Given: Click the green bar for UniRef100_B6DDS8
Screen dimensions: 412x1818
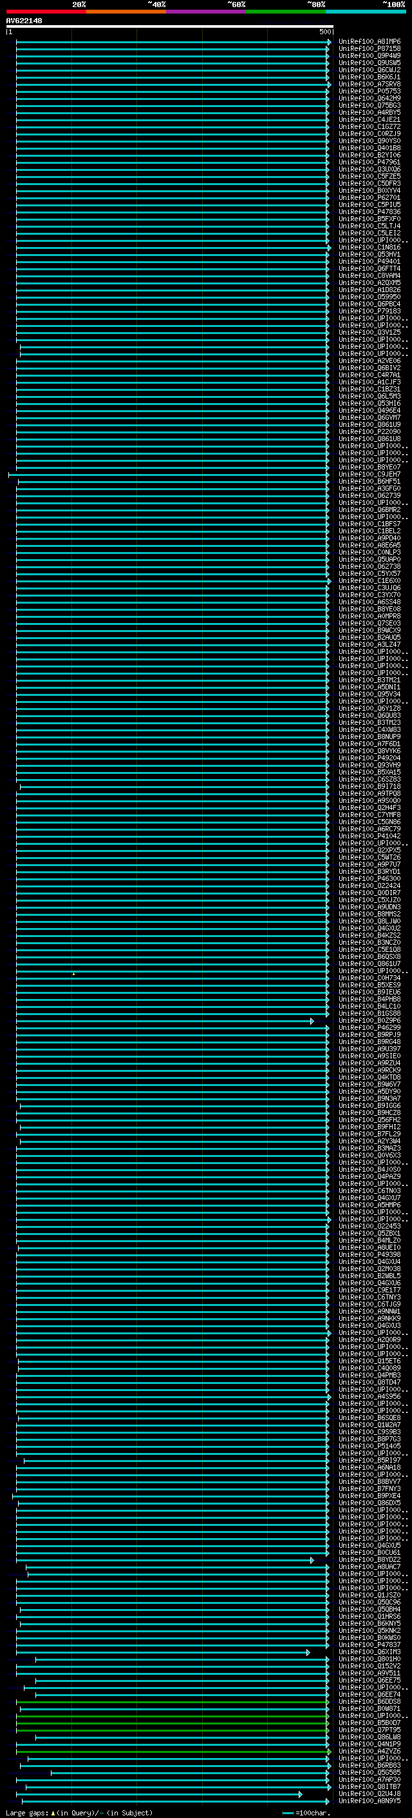Looking at the screenshot, I should point(173,1701).
